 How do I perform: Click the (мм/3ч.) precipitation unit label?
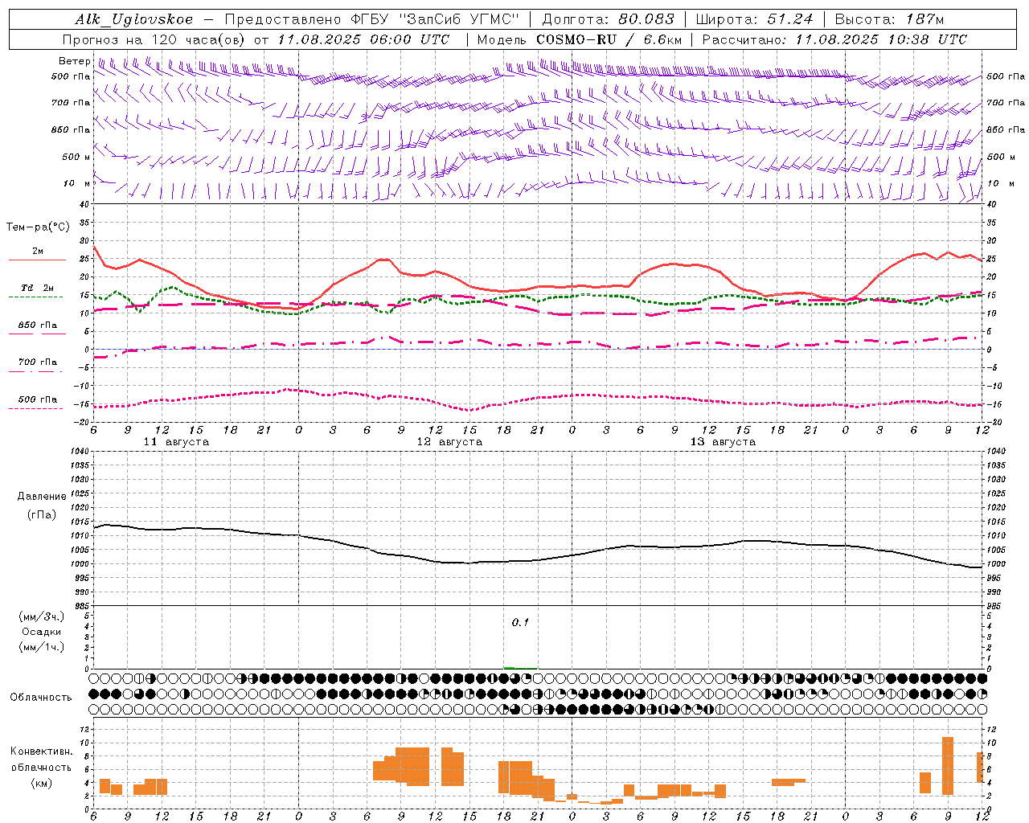click(x=42, y=616)
